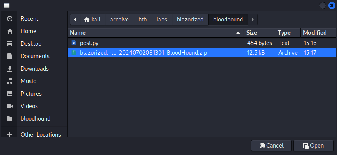Add Other Locations via plus icon

[10, 135]
